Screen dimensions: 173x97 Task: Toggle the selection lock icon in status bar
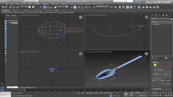coord(79,93)
